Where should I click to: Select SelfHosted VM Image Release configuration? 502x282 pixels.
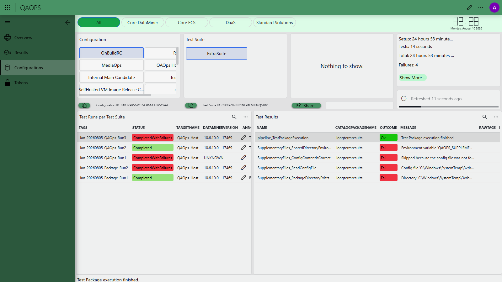(x=111, y=90)
